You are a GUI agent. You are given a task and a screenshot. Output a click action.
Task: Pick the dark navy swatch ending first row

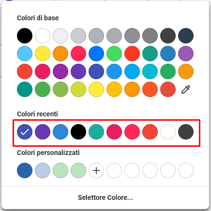click(x=186, y=36)
